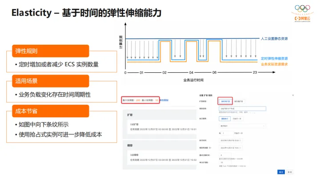Choose the execute-only-once frequency option
Screen dimensions: 320x178
tap(237, 119)
